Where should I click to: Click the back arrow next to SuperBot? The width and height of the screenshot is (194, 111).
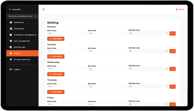coord(10,9)
